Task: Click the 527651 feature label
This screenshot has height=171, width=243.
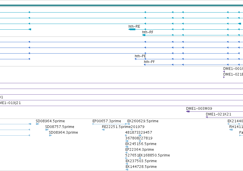Action: pyautogui.click(x=132, y=155)
